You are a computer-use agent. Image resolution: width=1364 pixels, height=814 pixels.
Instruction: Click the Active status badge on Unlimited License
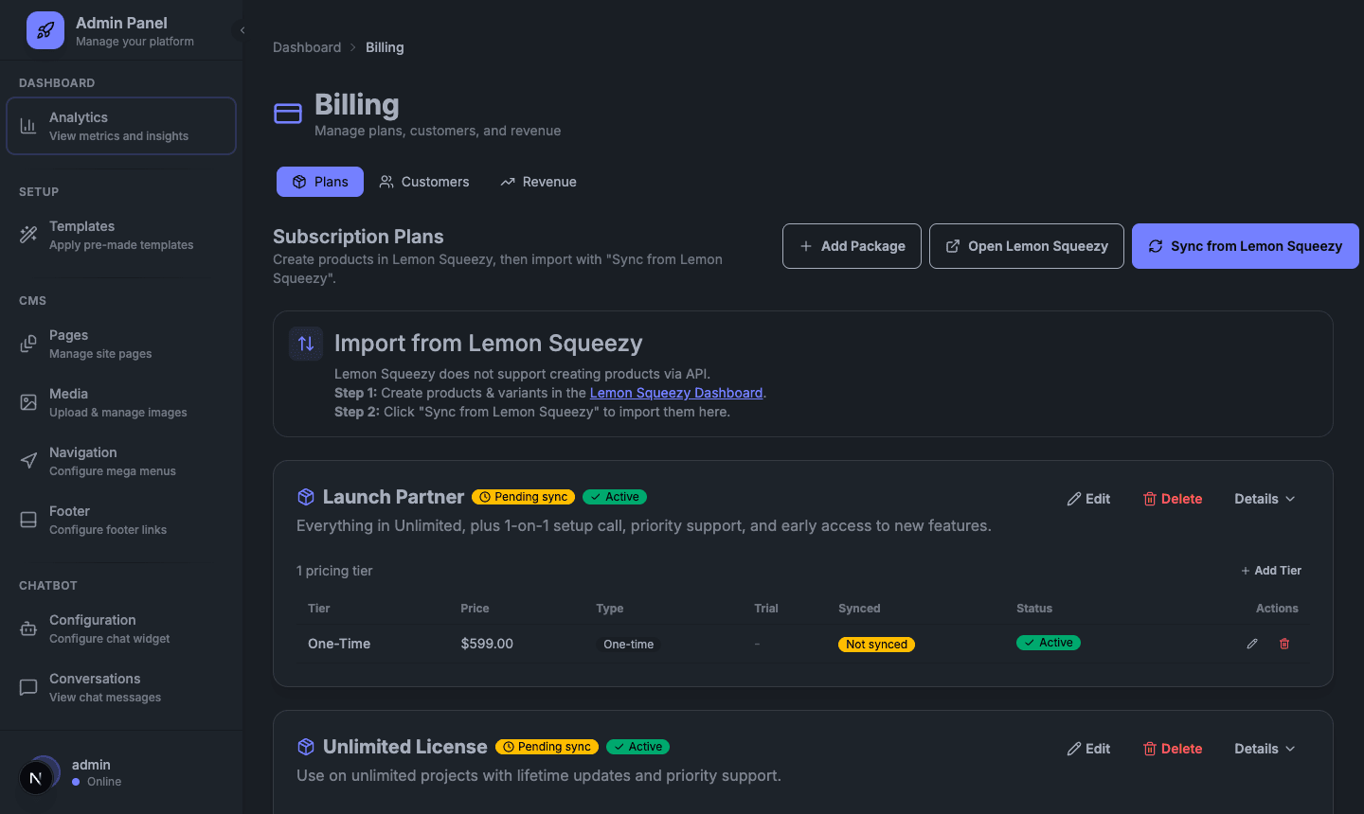[637, 746]
